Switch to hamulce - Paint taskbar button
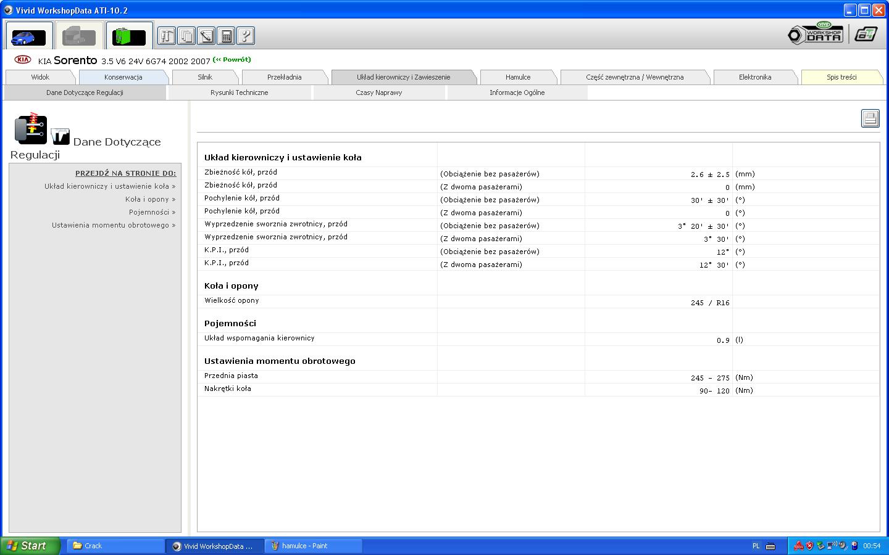The height and width of the screenshot is (555, 889). click(313, 546)
